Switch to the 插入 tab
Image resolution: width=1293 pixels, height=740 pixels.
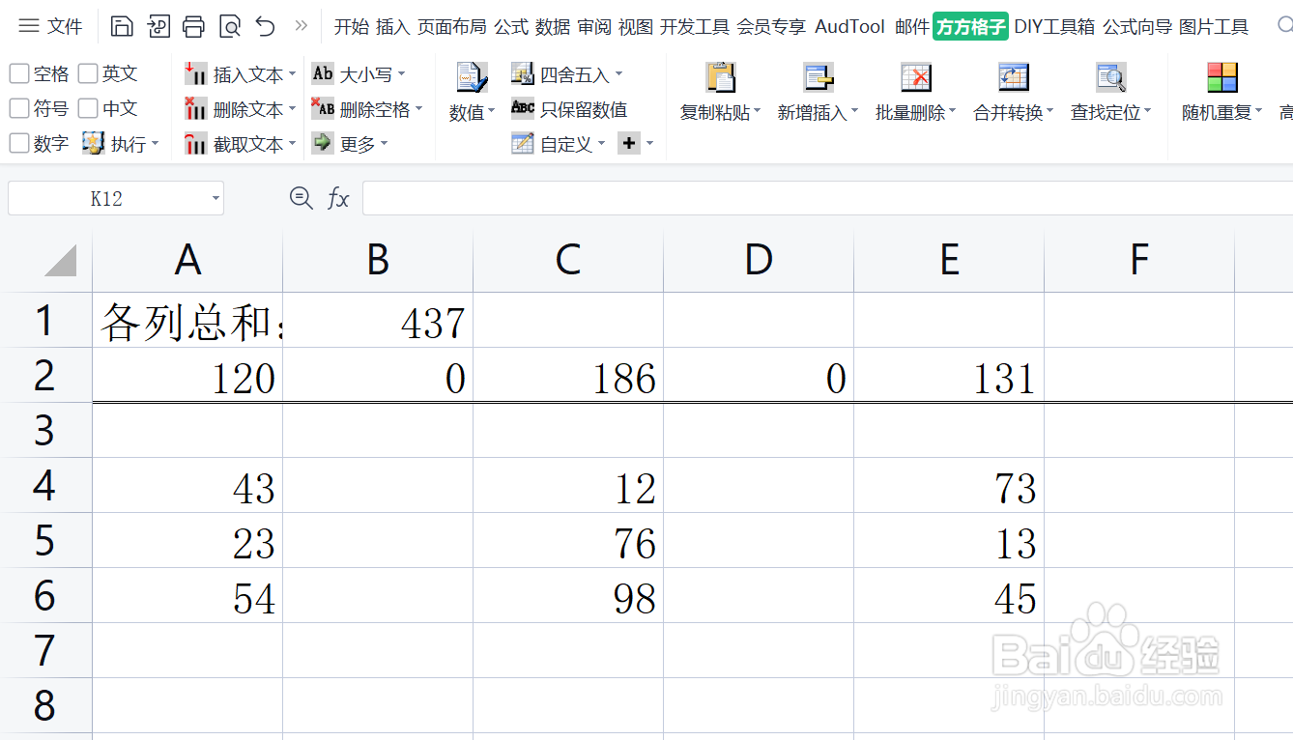coord(393,26)
